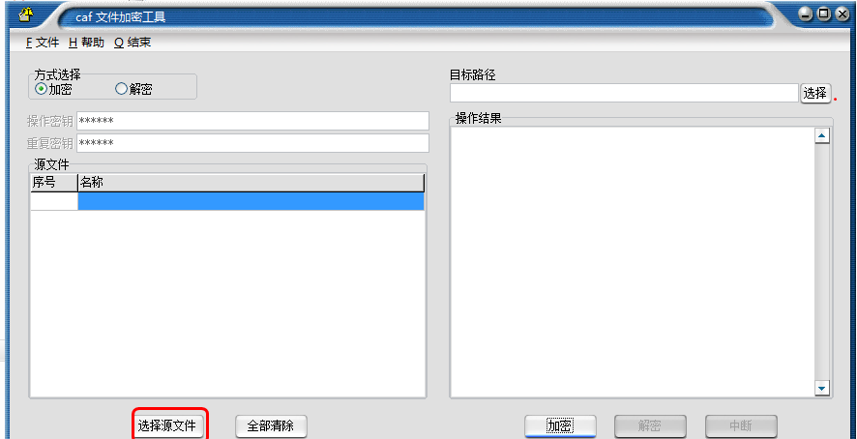This screenshot has width=857, height=439.
Task: Open the F 文件 menu
Action: pos(43,43)
